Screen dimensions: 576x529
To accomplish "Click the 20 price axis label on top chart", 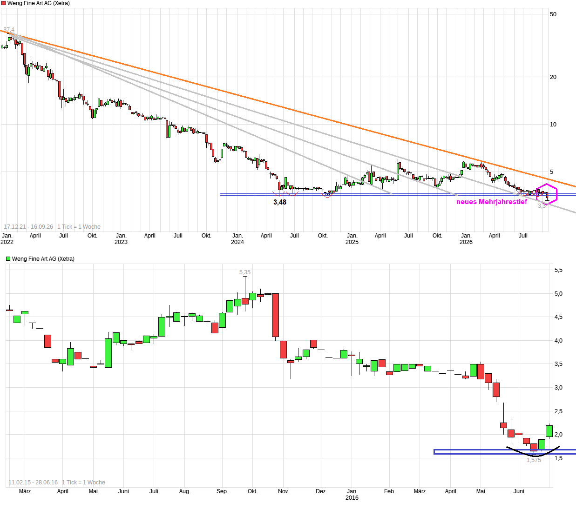I will 553,77.
